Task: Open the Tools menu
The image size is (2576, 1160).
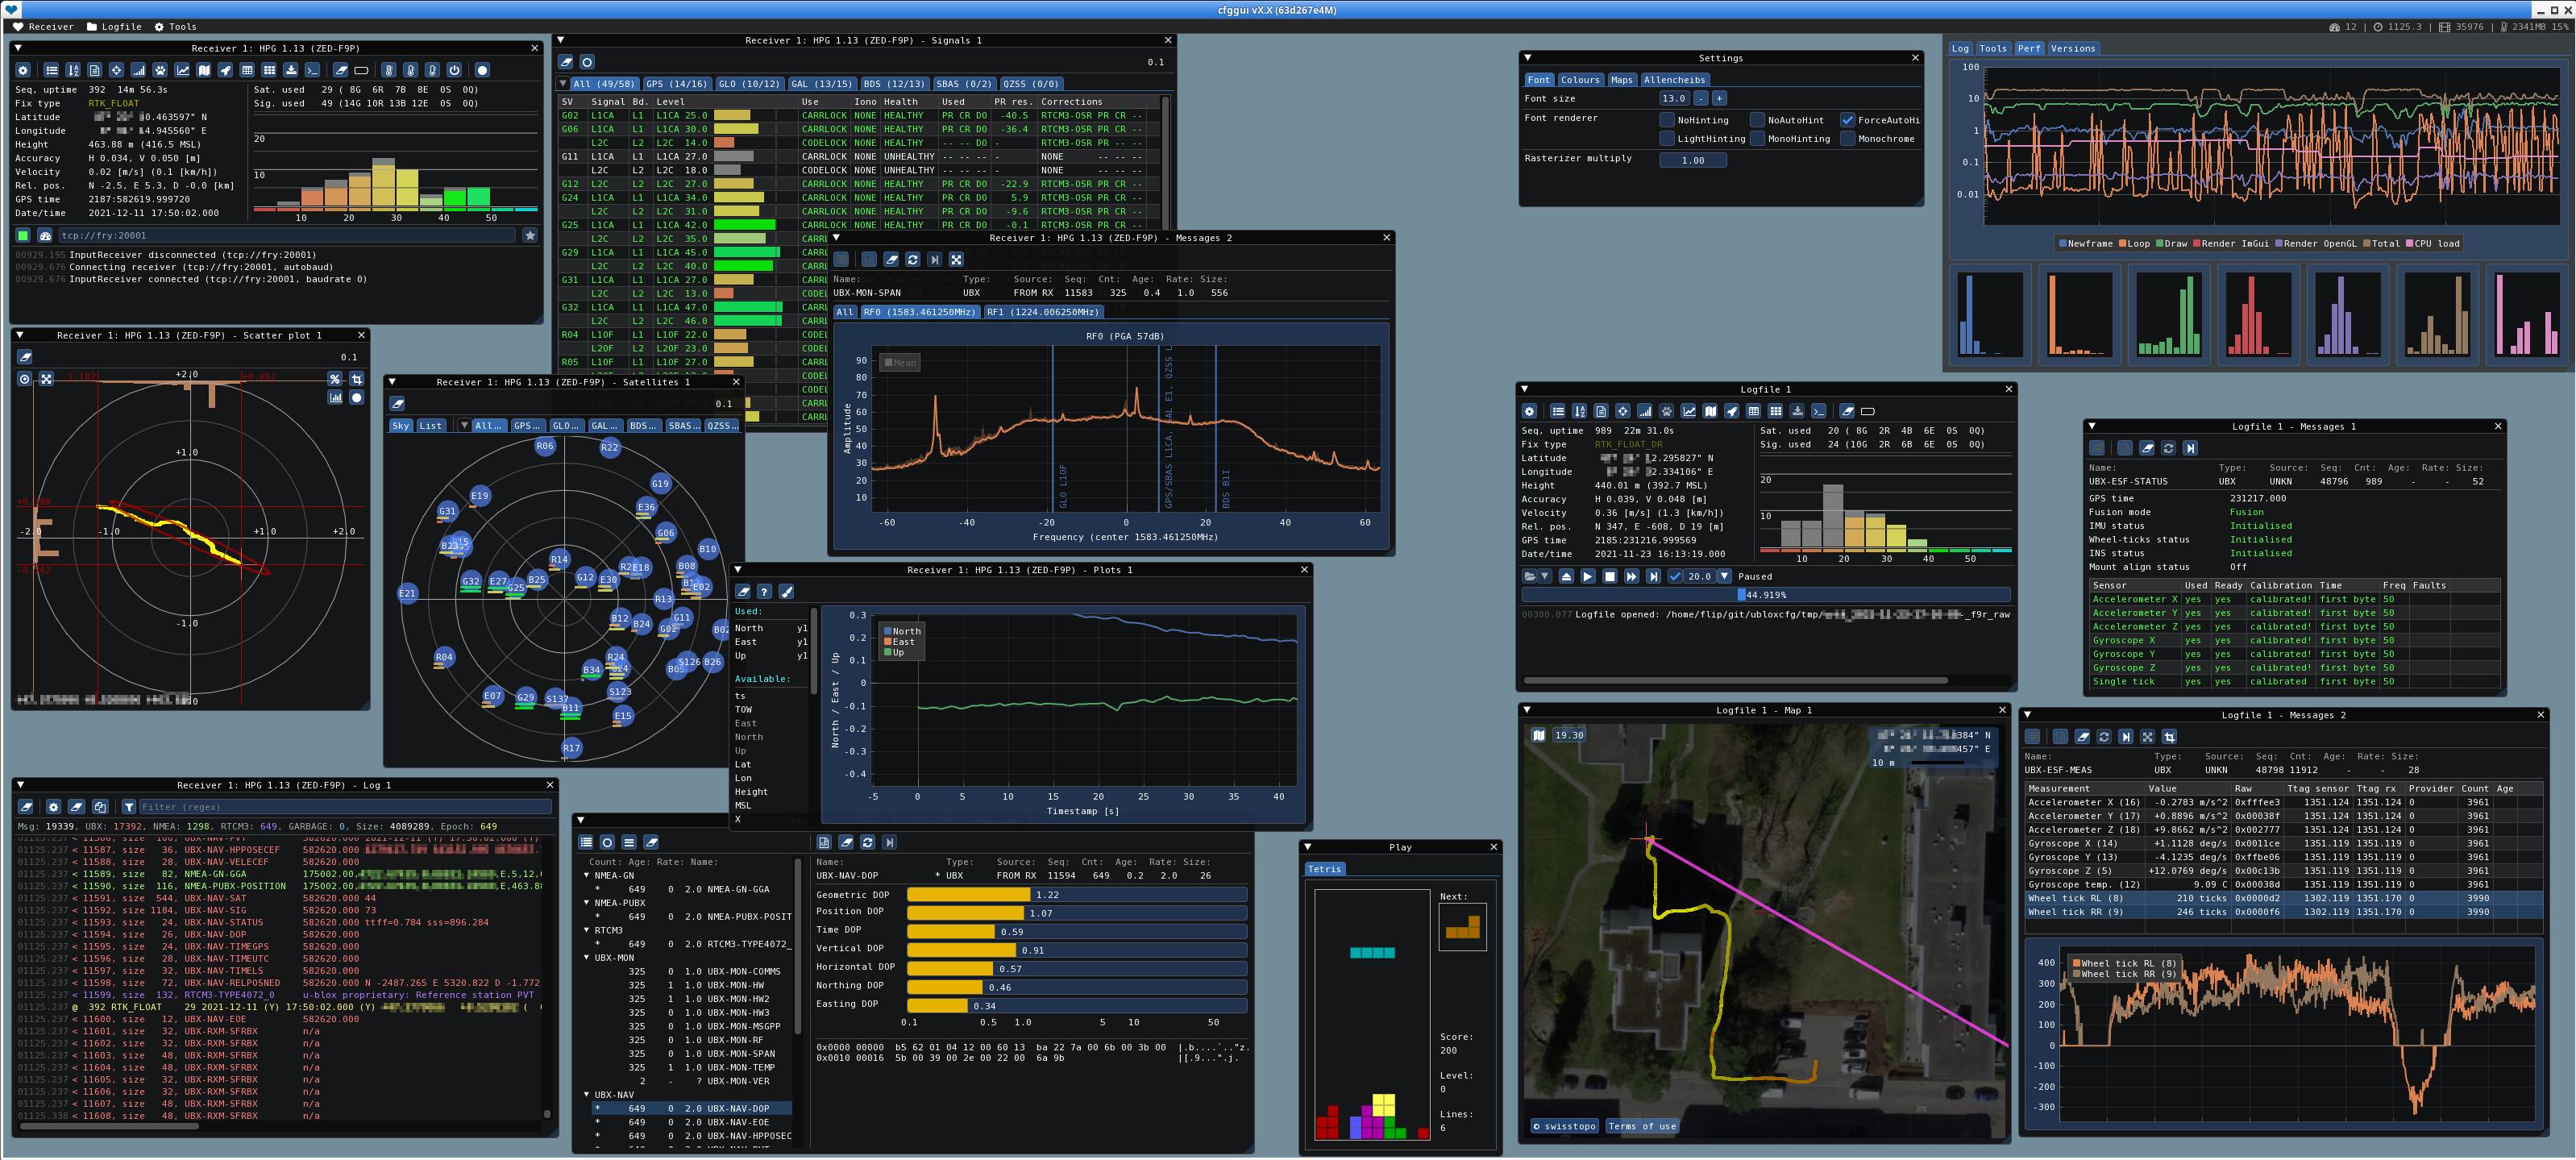Action: pos(176,27)
